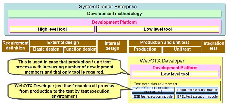
Task: Select the ESB test execution module
Action: 153,96
